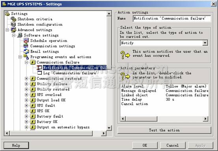The width and height of the screenshot is (218, 151).
Task: Select Log 'Communication failure' tree item
Action: tap(70, 73)
